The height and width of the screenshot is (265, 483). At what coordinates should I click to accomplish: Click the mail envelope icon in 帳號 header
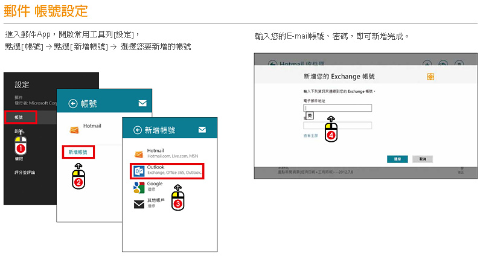(x=142, y=103)
